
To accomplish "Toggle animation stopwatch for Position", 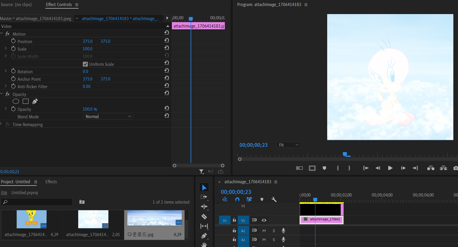I will (13, 41).
